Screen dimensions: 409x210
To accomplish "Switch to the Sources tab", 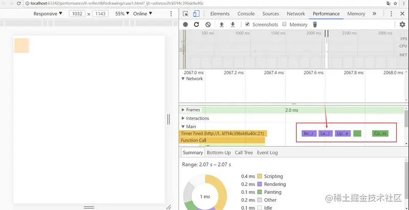I will coord(270,14).
